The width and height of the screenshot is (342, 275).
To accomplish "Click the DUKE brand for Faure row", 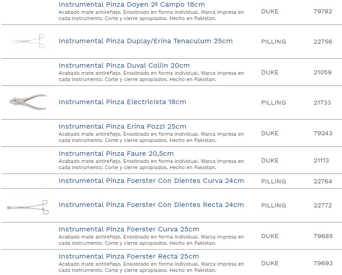I will pos(270,161).
